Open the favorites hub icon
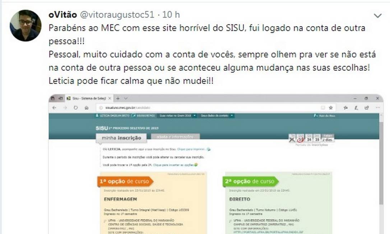390x234 pixels. 345,108
